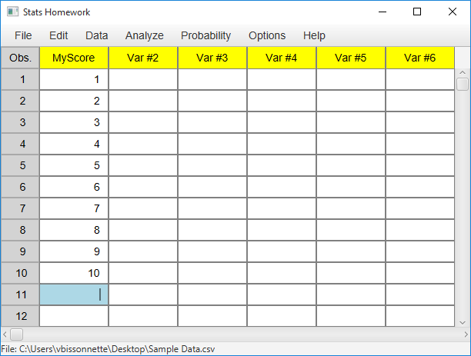Open the Data menu
This screenshot has height=356, width=471.
click(96, 35)
